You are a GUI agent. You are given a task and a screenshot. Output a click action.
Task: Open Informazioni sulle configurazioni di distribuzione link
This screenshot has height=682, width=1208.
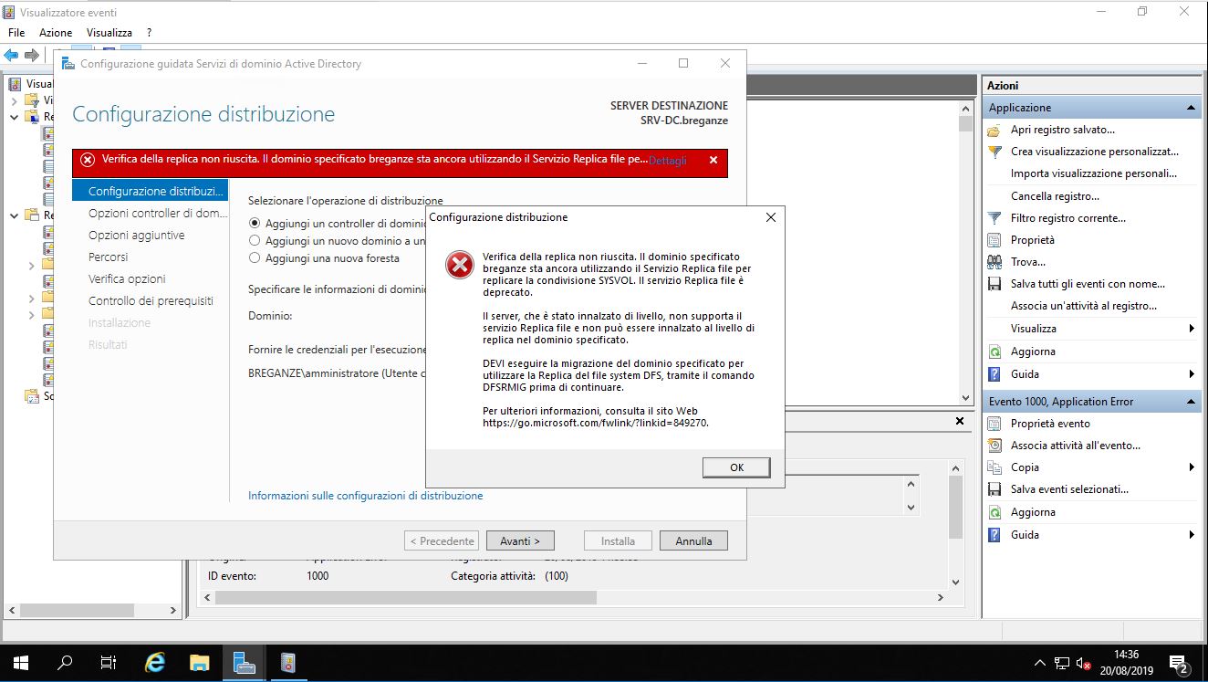coord(365,495)
